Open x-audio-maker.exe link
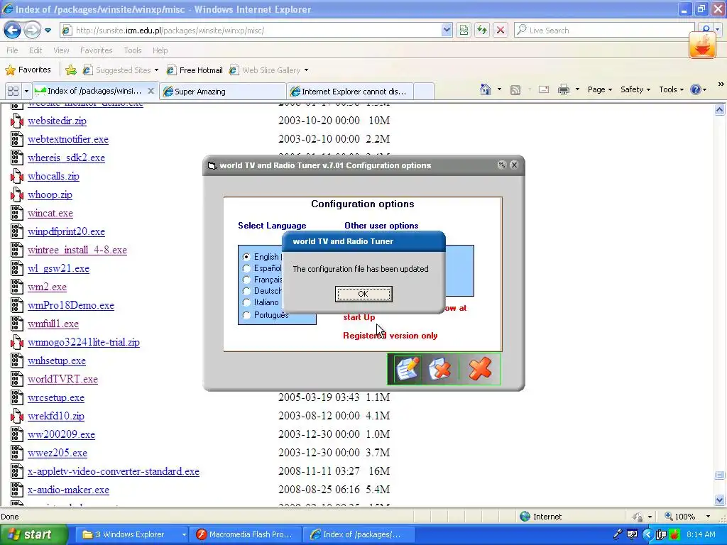This screenshot has height=545, width=727. (x=68, y=490)
